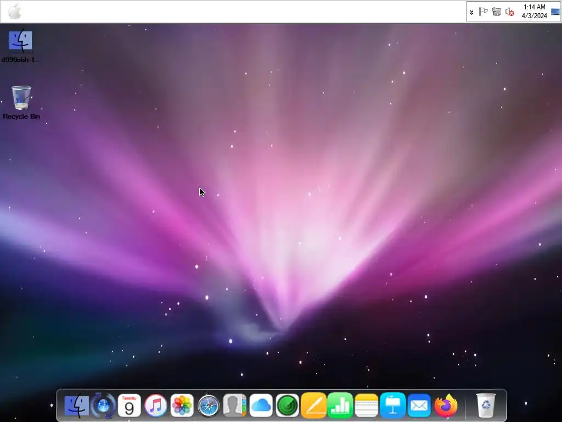Launch Safari compass icon in dock
The width and height of the screenshot is (562, 422).
tap(209, 406)
